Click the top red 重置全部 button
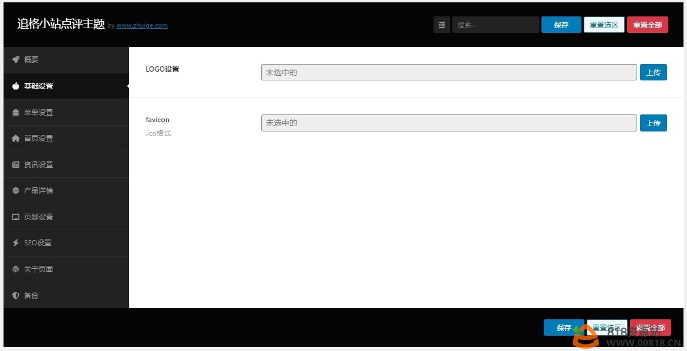The height and width of the screenshot is (351, 687). tap(648, 25)
